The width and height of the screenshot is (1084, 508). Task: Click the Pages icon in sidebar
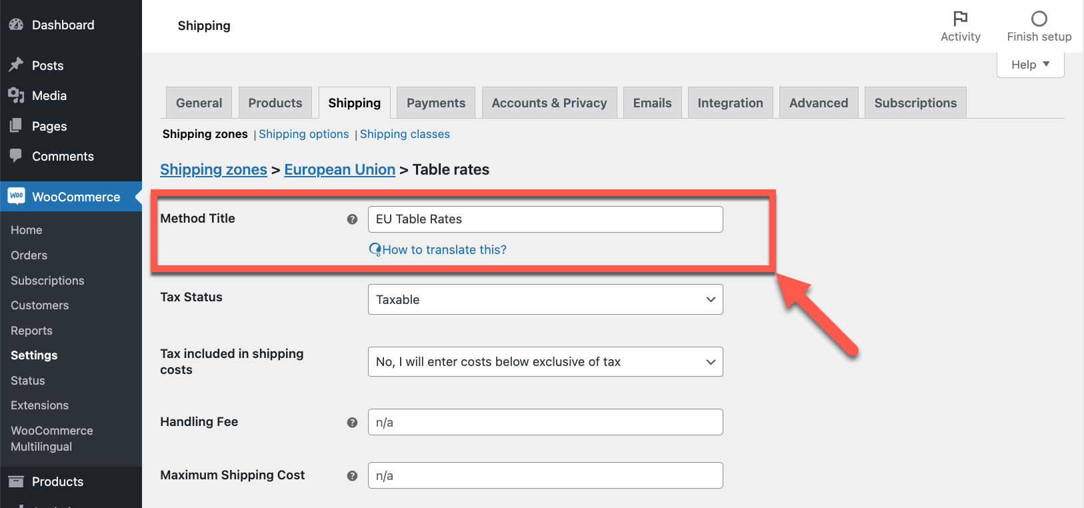tap(16, 125)
